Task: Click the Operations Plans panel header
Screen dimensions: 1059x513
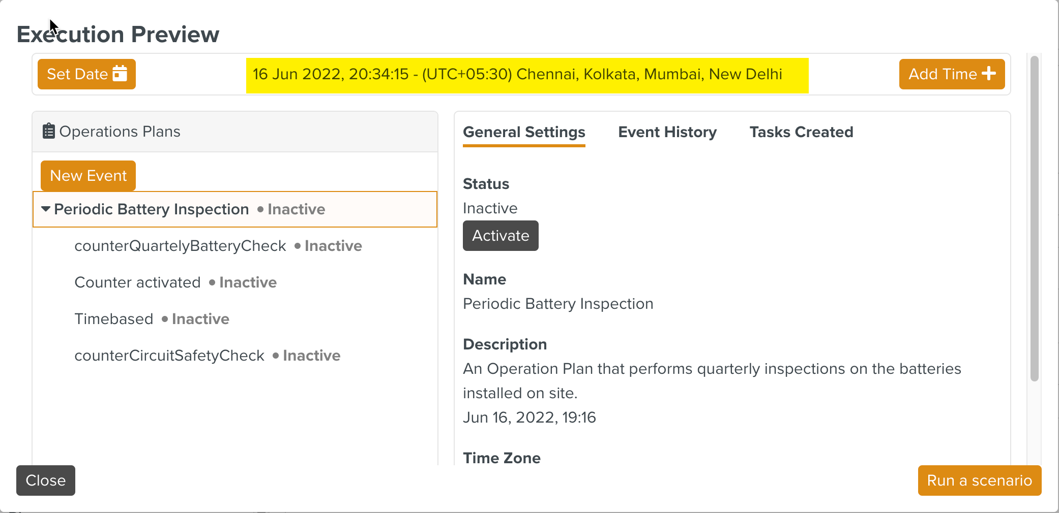Action: [x=234, y=132]
